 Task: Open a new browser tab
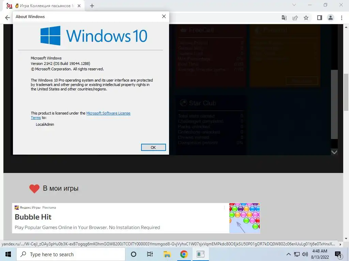[x=92, y=6]
